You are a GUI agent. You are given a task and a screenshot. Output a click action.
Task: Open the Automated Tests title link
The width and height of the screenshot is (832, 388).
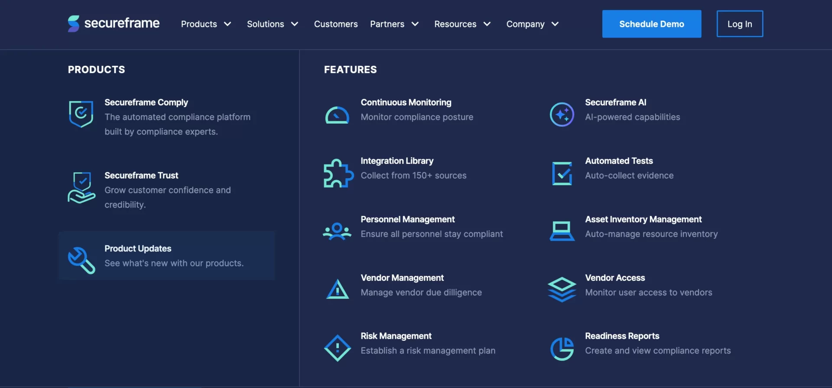tap(619, 161)
